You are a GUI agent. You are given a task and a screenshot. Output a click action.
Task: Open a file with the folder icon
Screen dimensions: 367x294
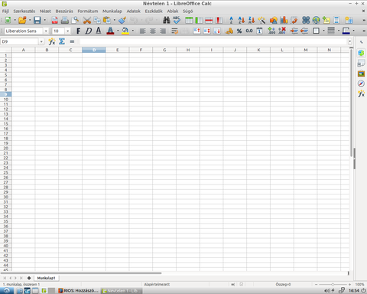[x=22, y=20]
